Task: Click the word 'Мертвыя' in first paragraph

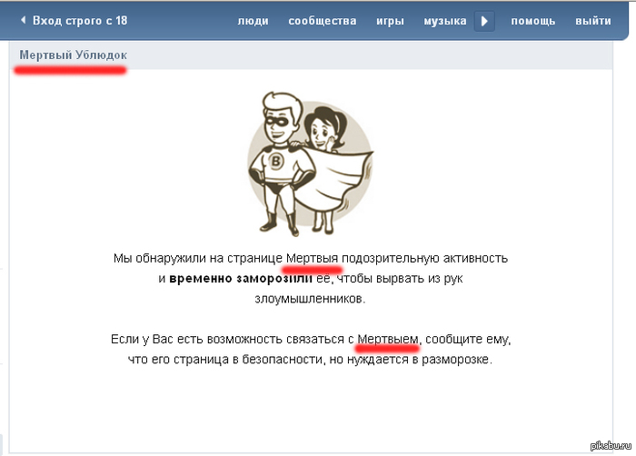Action: point(312,258)
